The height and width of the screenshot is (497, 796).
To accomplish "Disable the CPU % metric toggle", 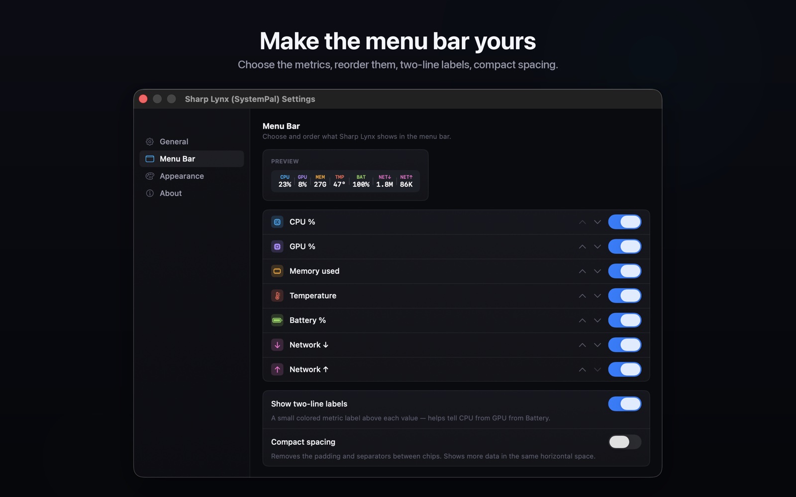I will (x=625, y=222).
